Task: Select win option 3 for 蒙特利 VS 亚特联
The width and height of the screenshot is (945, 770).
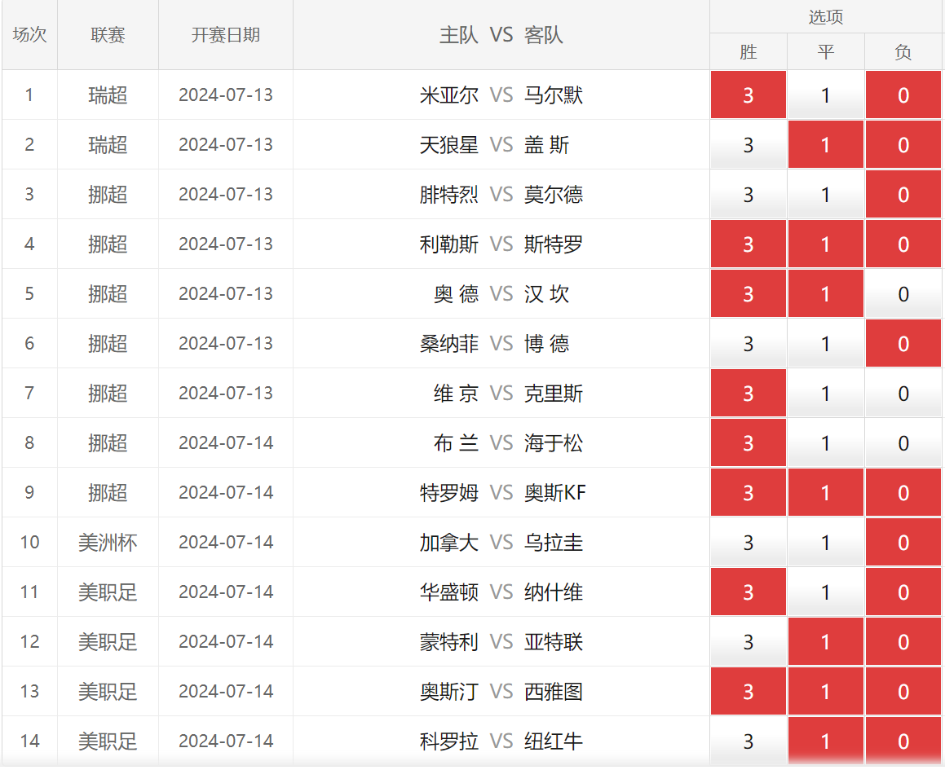Action: coord(748,642)
